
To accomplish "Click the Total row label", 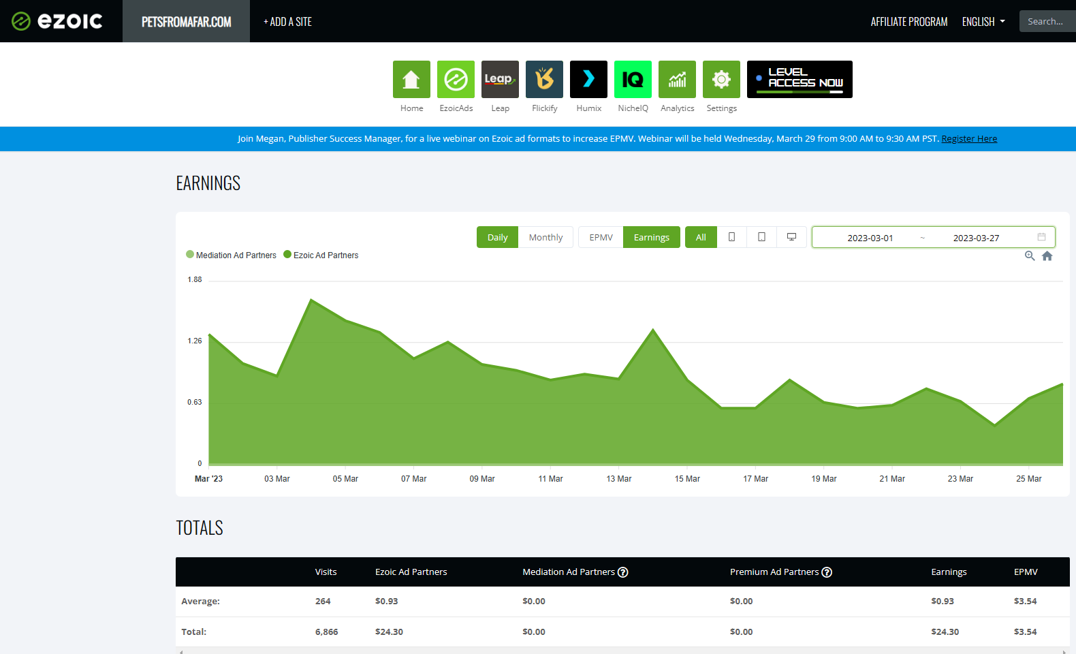I will tap(193, 632).
